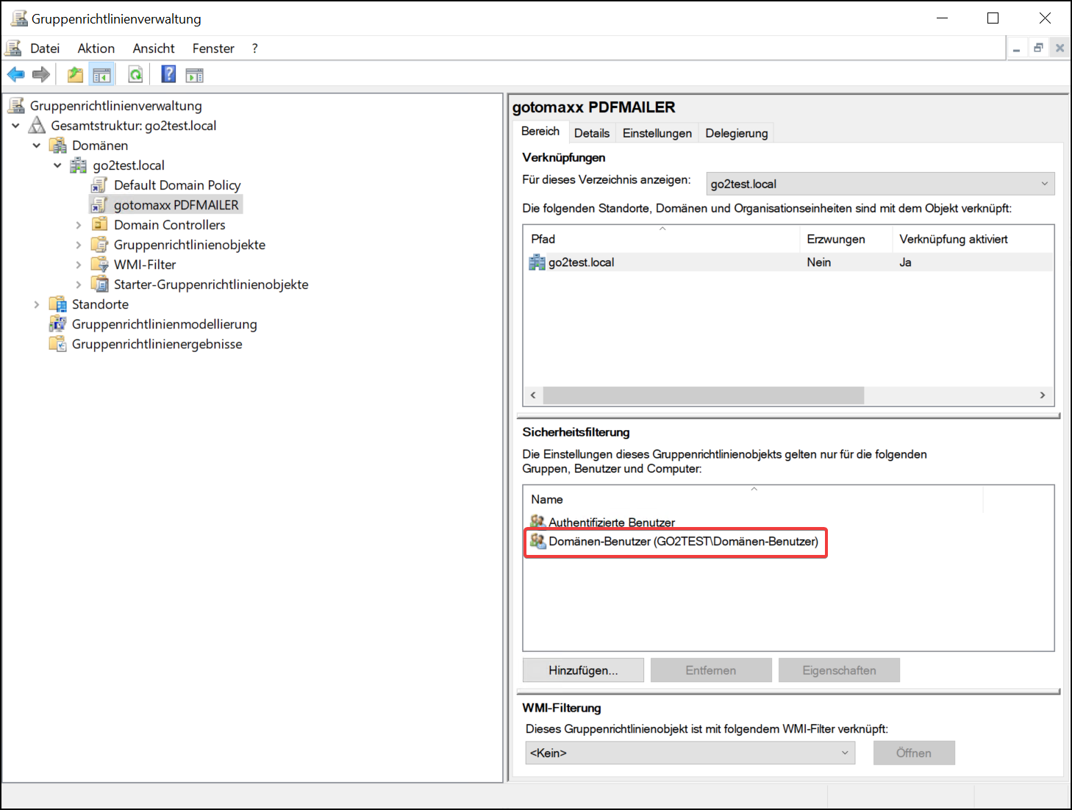The width and height of the screenshot is (1072, 810).
Task: Click the Refresh toolbar icon
Action: coord(135,74)
